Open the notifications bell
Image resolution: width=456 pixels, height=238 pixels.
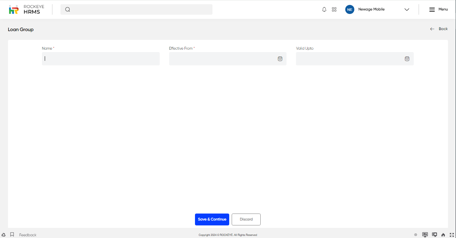324,9
